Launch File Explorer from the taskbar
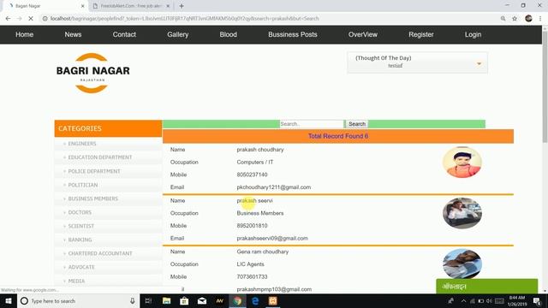Image resolution: width=548 pixels, height=308 pixels. click(166, 300)
